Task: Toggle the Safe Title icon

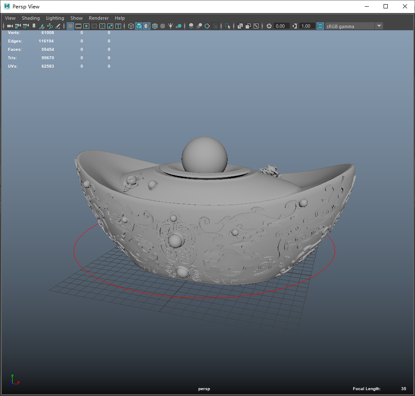Action: point(118,26)
